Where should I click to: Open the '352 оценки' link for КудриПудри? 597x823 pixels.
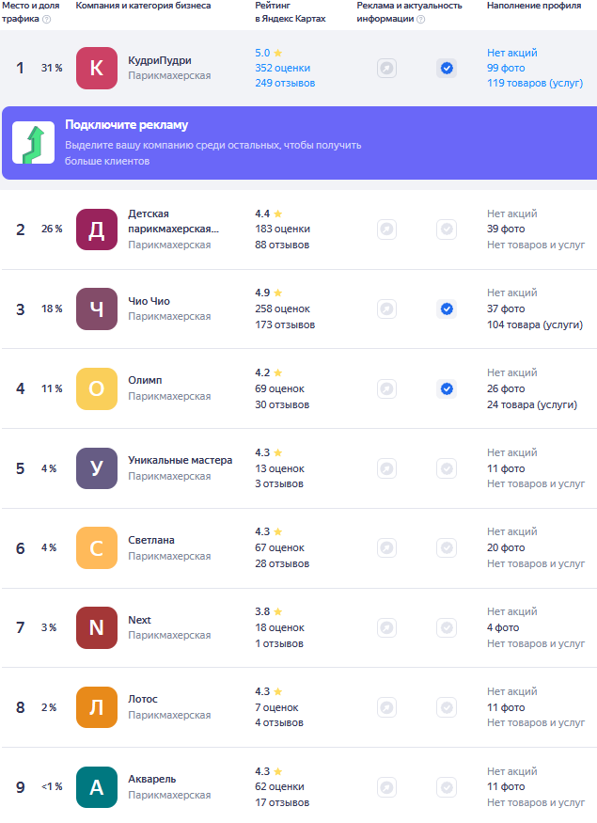[x=282, y=68]
